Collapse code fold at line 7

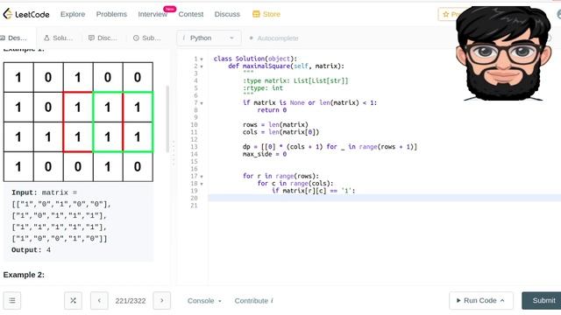[202, 103]
